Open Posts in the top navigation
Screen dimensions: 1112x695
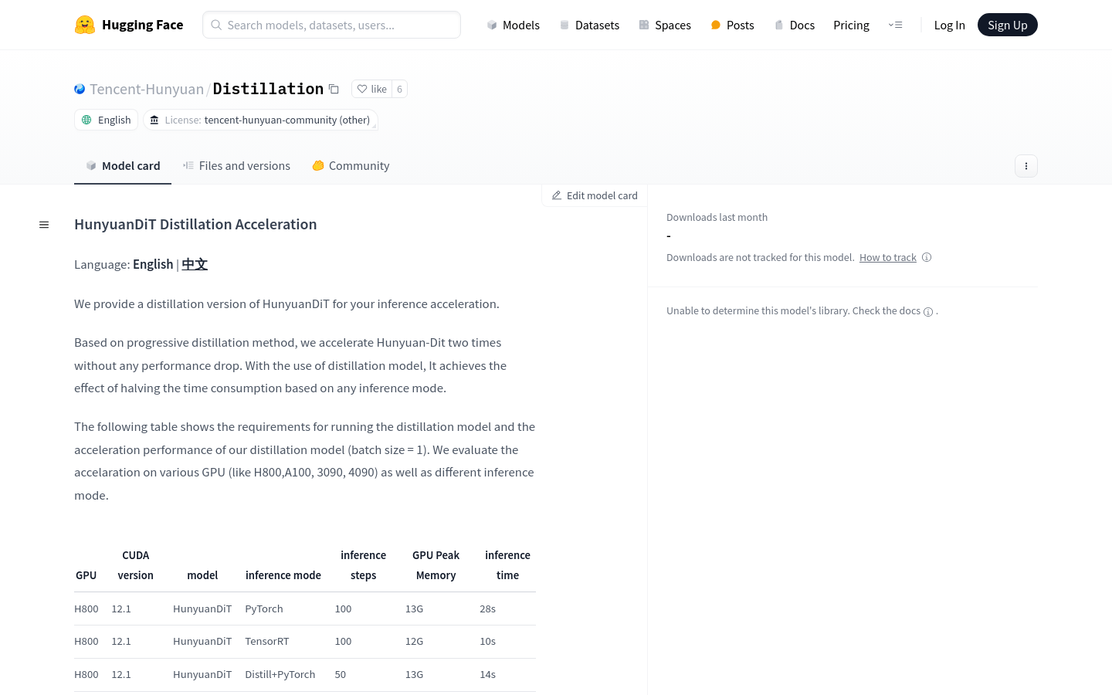point(732,25)
